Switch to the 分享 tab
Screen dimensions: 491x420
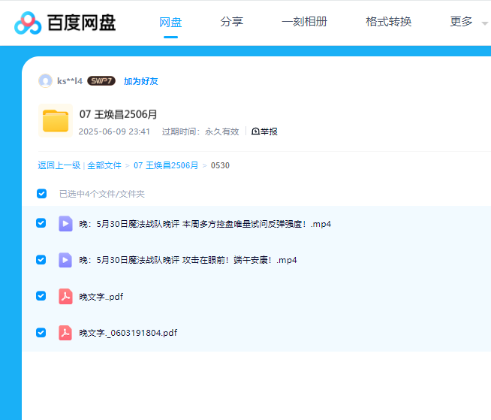coord(231,22)
